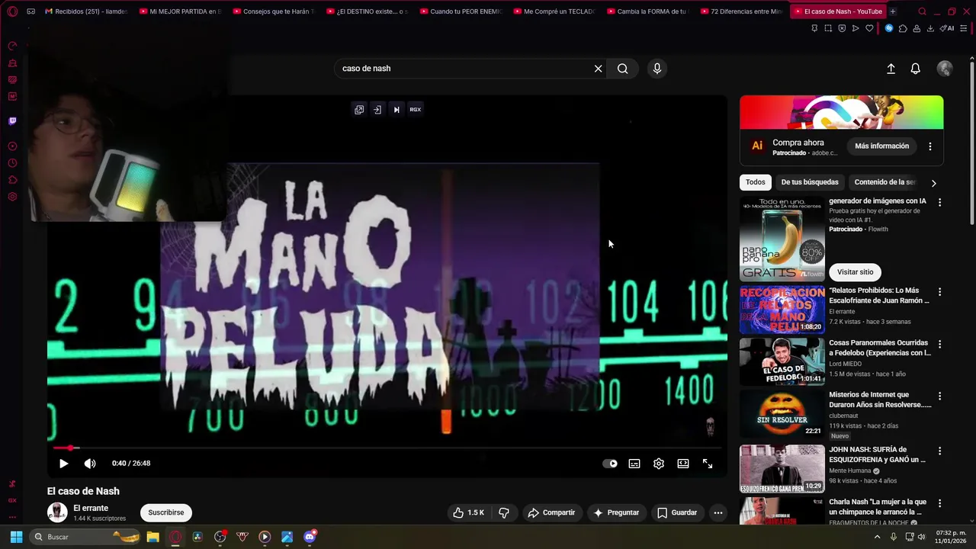Pop out video with detach icon

359,110
